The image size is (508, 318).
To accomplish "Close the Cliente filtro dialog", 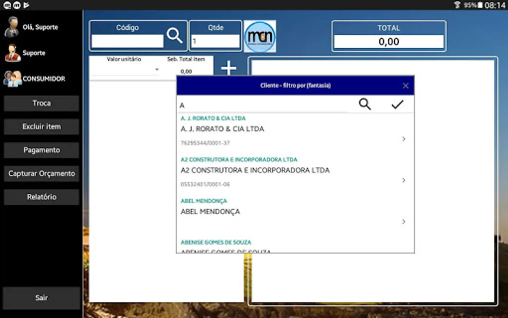I will tap(405, 86).
